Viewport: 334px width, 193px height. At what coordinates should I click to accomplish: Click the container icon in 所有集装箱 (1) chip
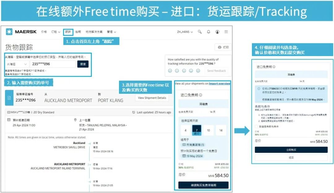tap(184, 145)
